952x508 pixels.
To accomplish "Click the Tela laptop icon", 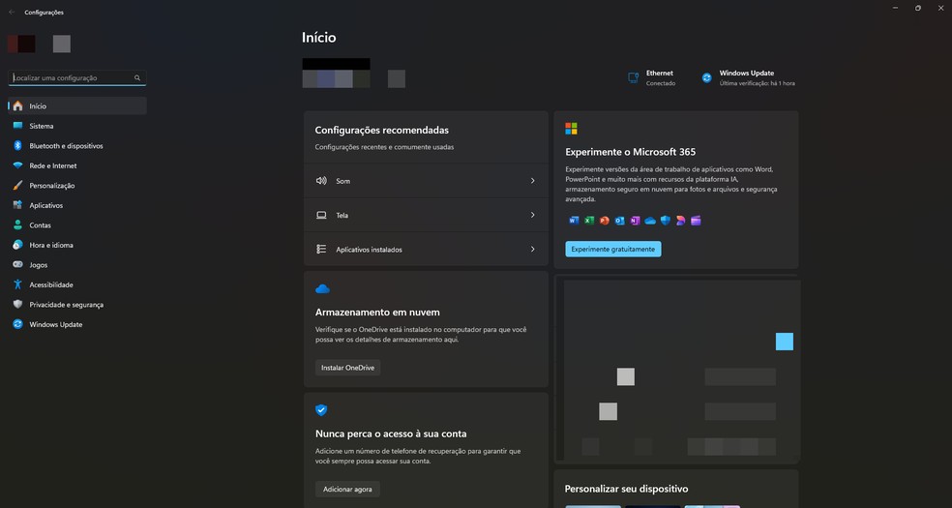I will click(321, 215).
